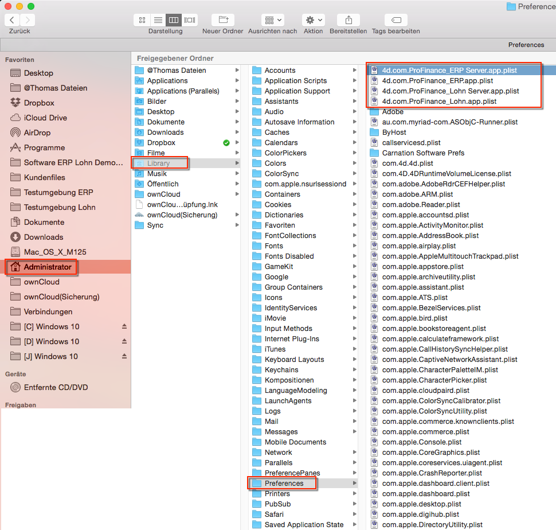Toggle column view in toolbar
The height and width of the screenshot is (530, 556).
point(174,20)
